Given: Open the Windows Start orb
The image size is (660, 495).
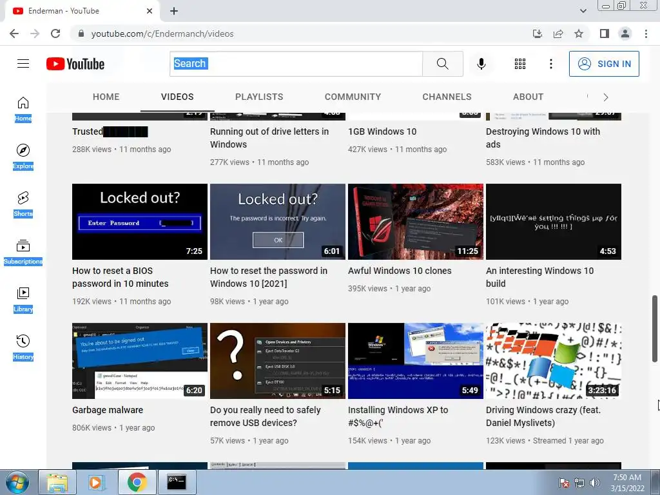Looking at the screenshot, I should pos(17,482).
